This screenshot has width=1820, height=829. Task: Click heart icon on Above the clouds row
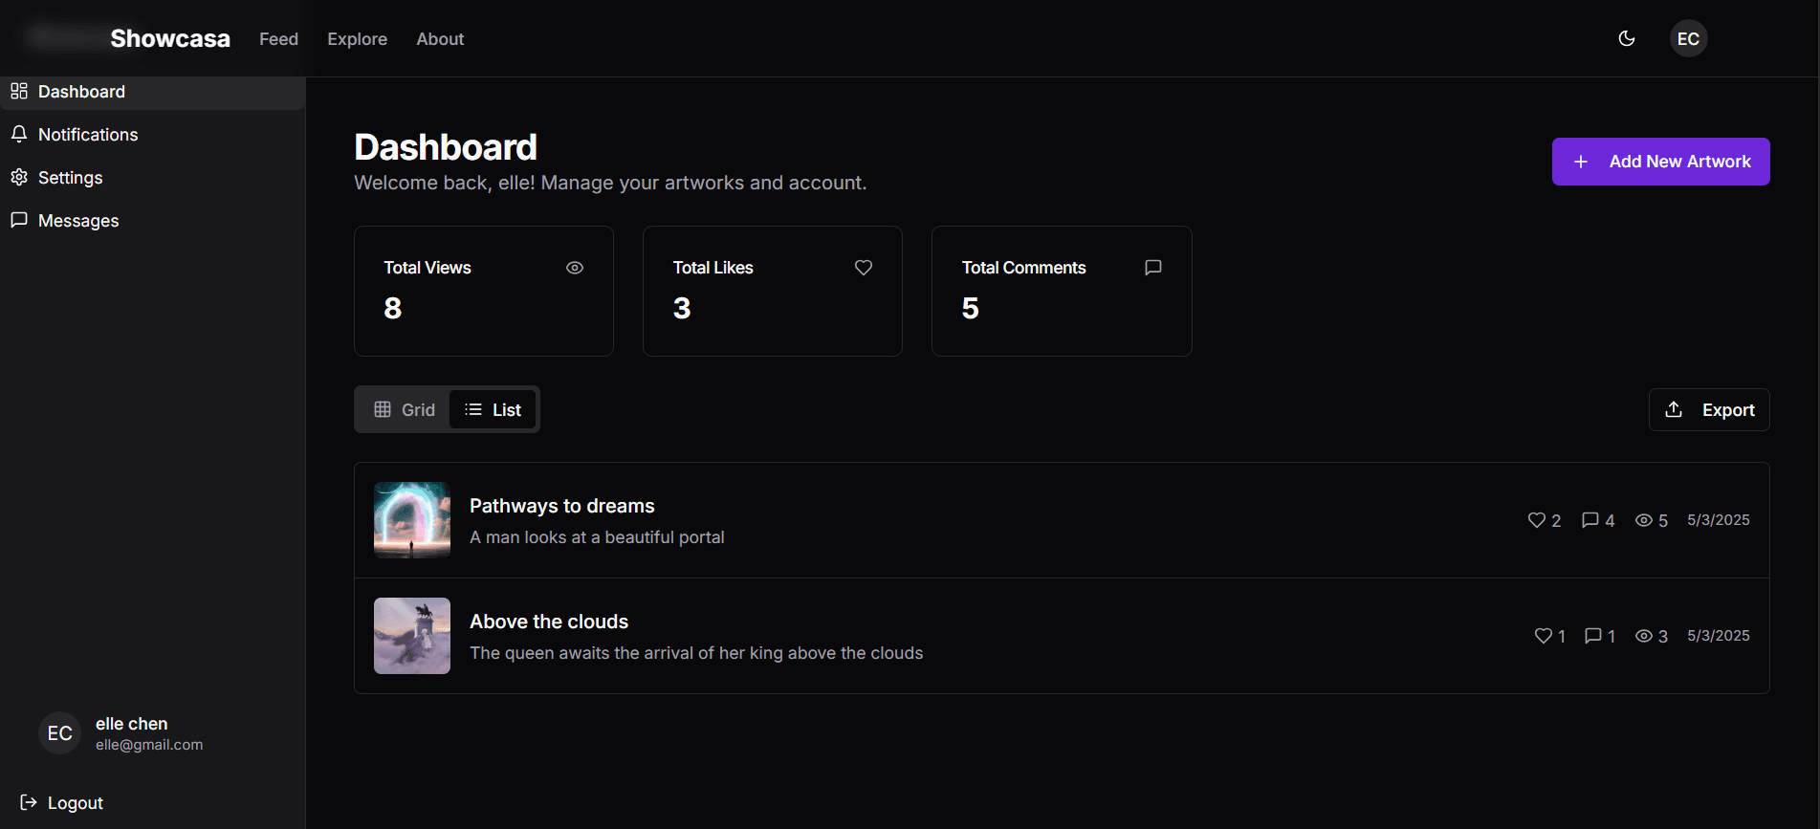point(1543,636)
